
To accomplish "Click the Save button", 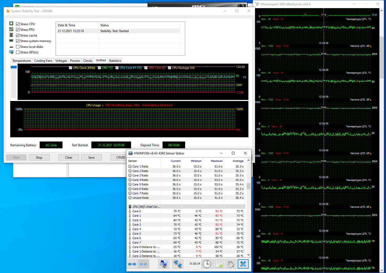I will click(x=91, y=158).
